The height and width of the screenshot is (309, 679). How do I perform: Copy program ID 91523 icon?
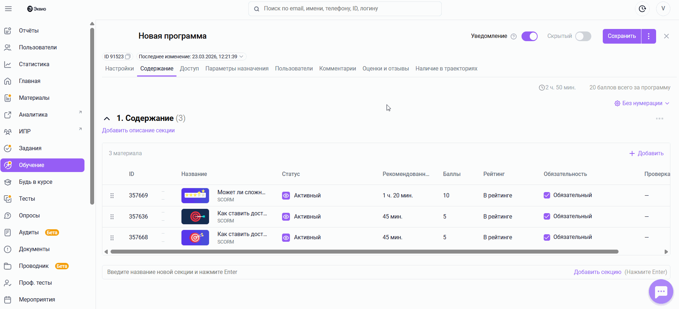point(128,57)
